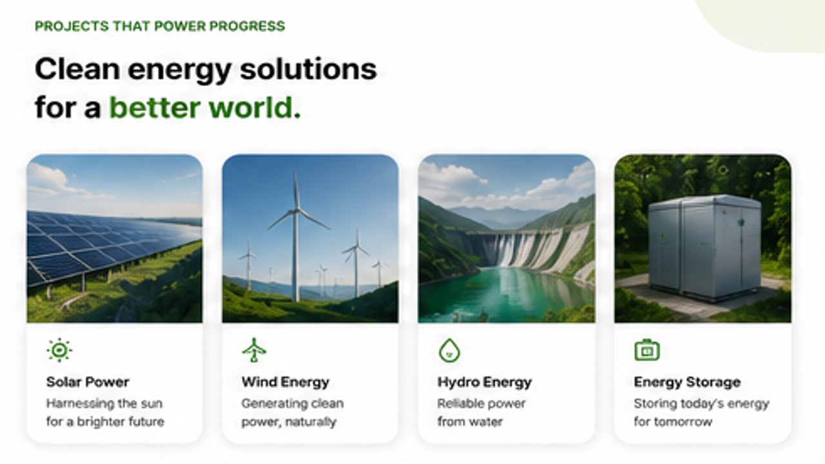Select the Energy Storage title
This screenshot has width=825, height=464.
coord(687,382)
